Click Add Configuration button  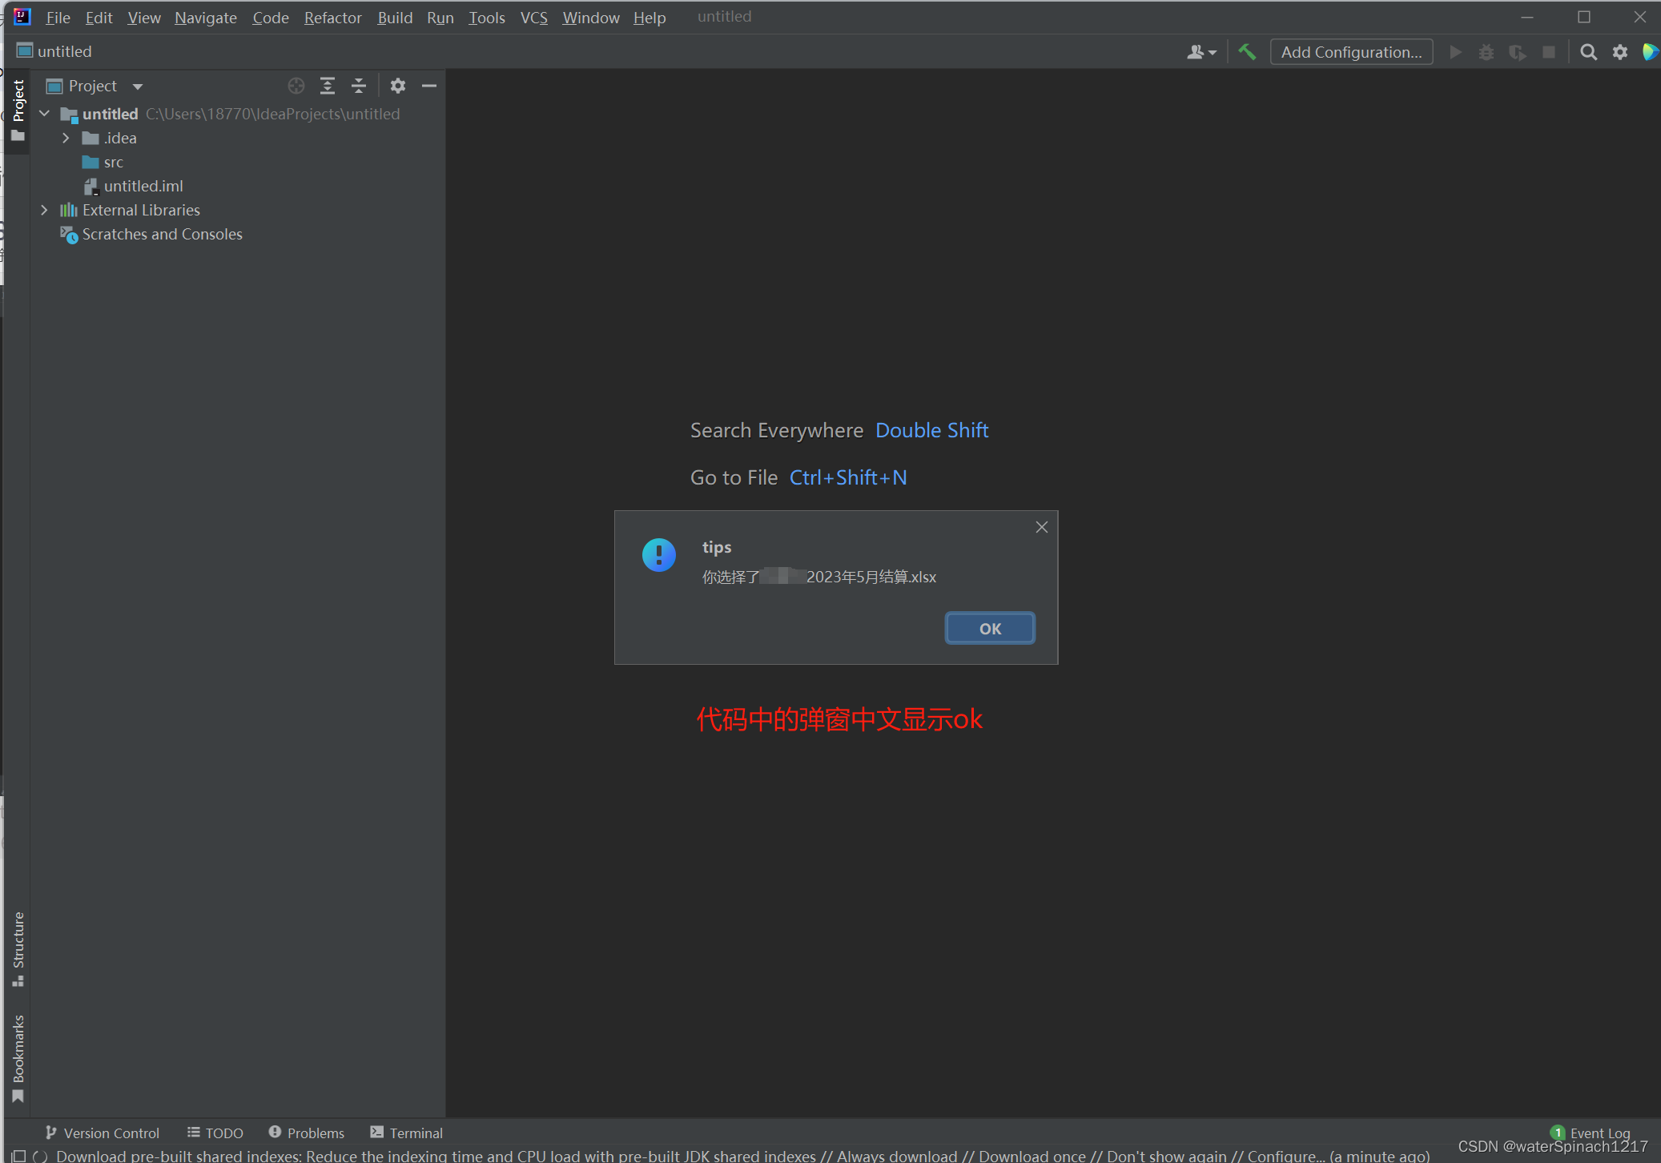coord(1351,52)
